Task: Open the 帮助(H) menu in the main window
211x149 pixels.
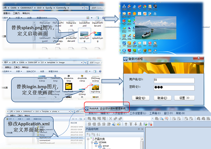Action: click(180, 113)
